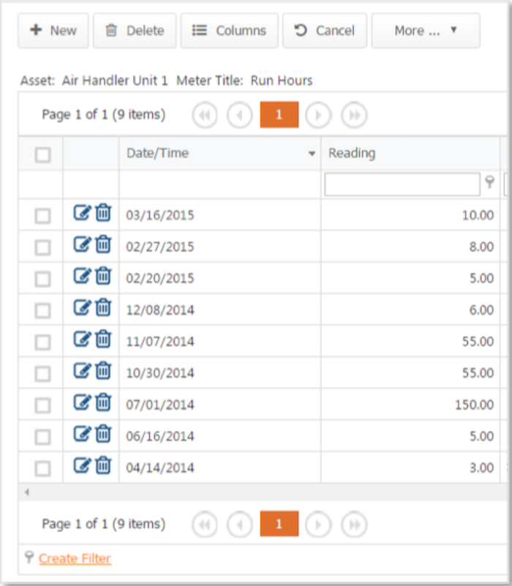Toggle the select-all checkbox in header
The height and width of the screenshot is (586, 512).
[x=43, y=154]
